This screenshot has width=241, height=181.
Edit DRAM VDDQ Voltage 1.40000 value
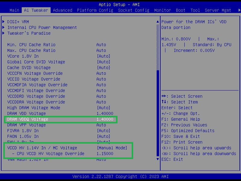coord(105,119)
